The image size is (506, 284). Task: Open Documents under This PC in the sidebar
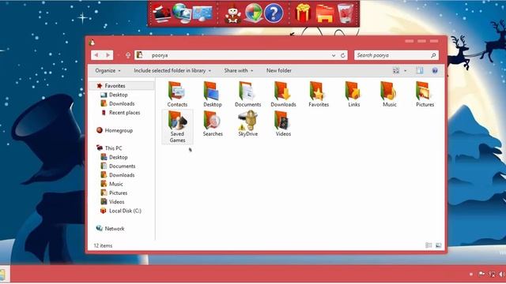118,166
